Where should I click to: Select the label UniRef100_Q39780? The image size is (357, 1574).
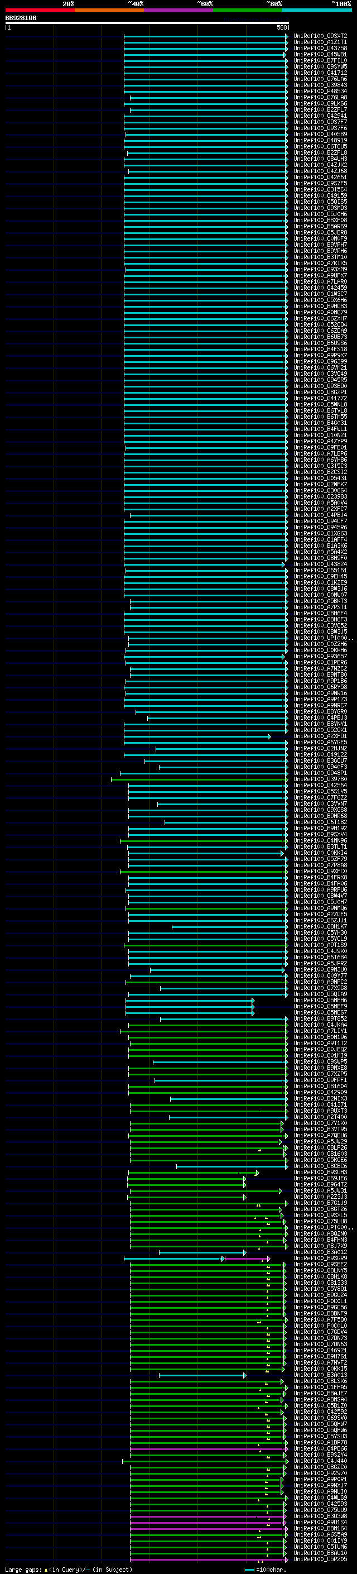pos(320,779)
